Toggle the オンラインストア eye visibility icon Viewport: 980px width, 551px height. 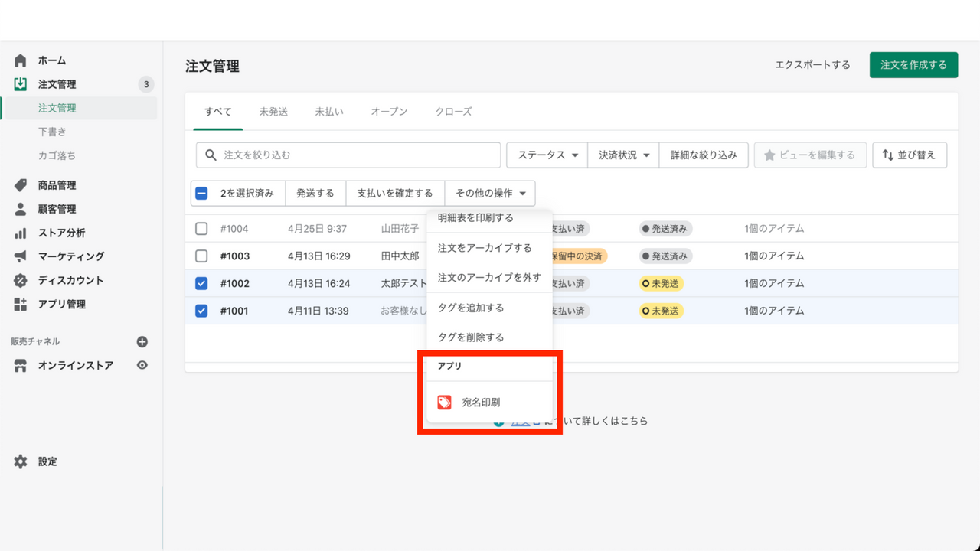(x=142, y=365)
